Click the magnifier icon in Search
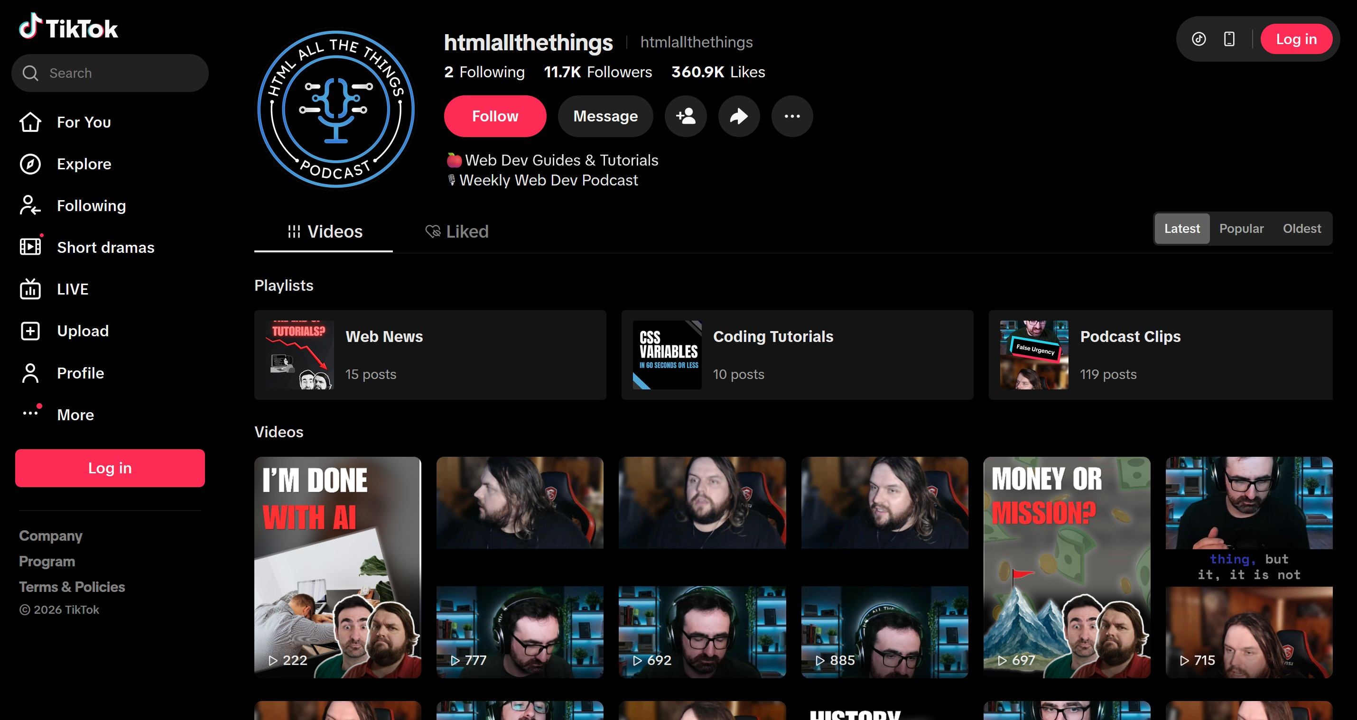The width and height of the screenshot is (1357, 720). 30,73
